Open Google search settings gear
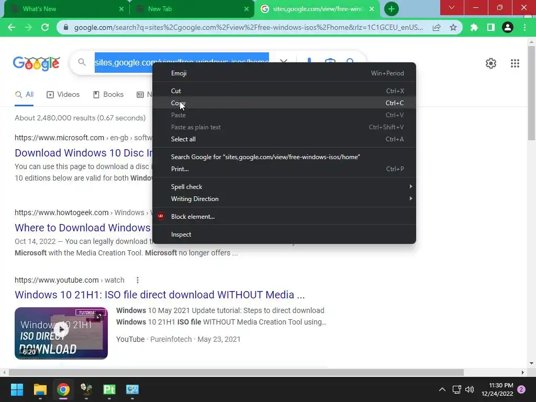The width and height of the screenshot is (536, 402). 491,63
